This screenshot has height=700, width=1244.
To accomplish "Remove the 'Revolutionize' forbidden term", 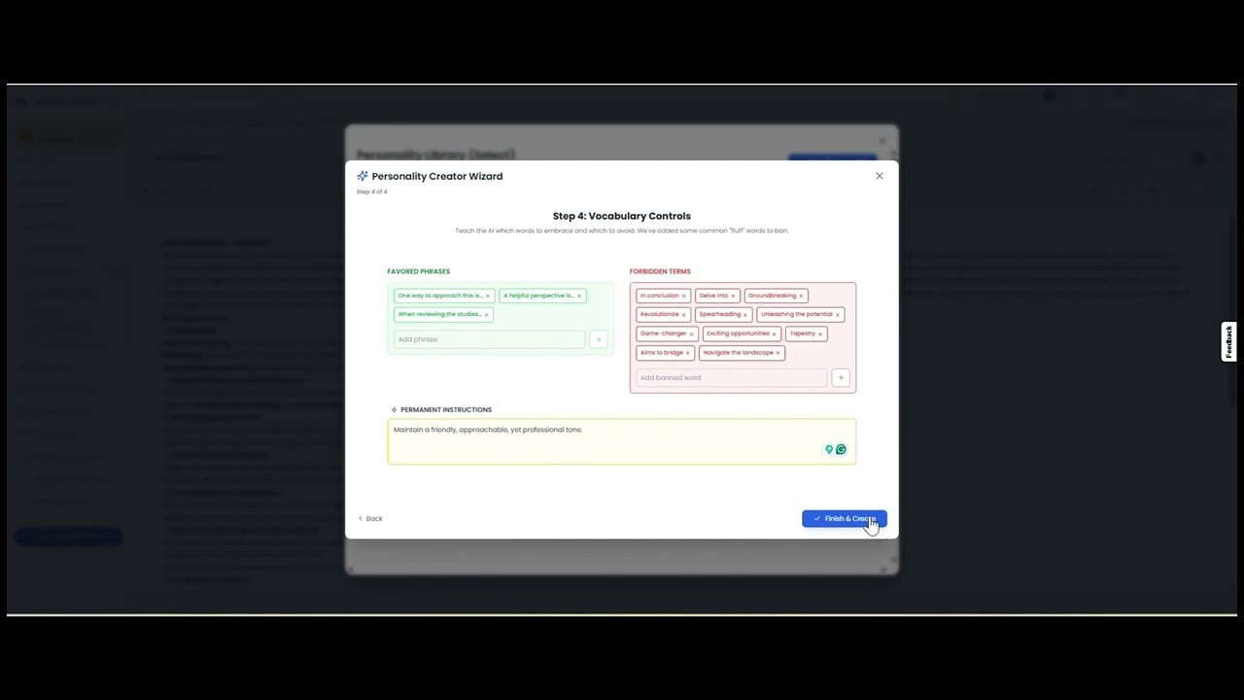I will click(683, 315).
